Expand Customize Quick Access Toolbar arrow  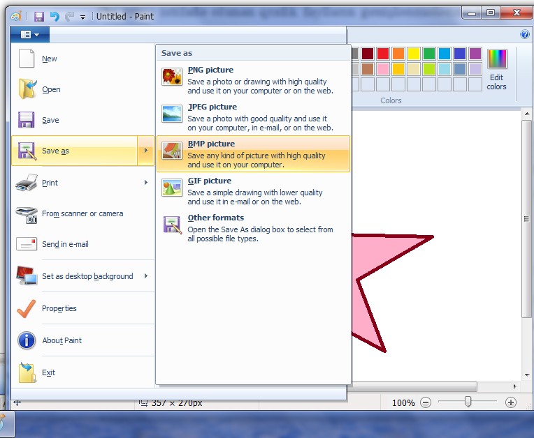coord(82,17)
